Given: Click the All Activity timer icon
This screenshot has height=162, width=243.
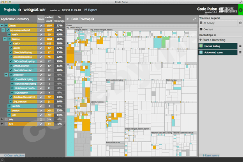Looking at the screenshot, I should click(x=240, y=23).
